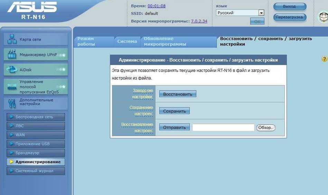Expand the WAN menu section

36,135
